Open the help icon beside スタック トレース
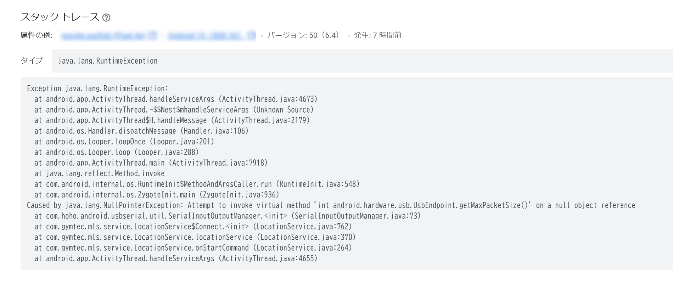673x285 pixels. (x=106, y=18)
